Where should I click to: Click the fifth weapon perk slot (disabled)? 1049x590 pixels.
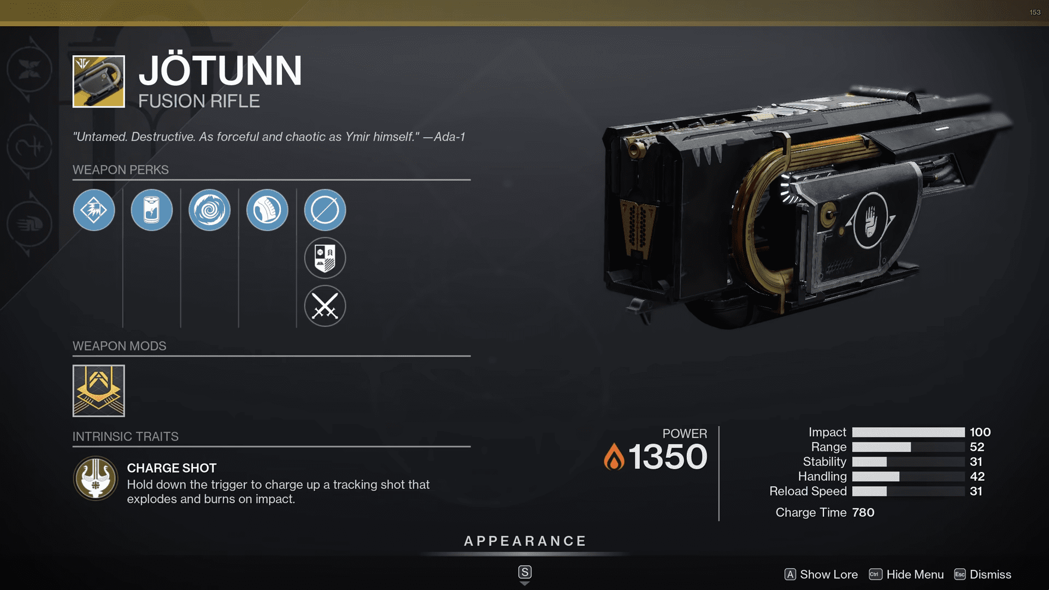323,209
